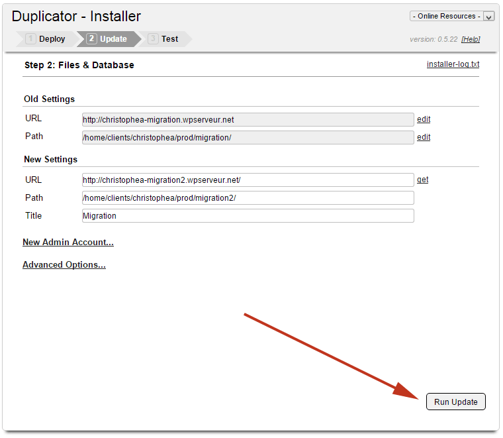Click the Title field containing Migration
Viewport: 503px width, 438px height.
(x=248, y=216)
